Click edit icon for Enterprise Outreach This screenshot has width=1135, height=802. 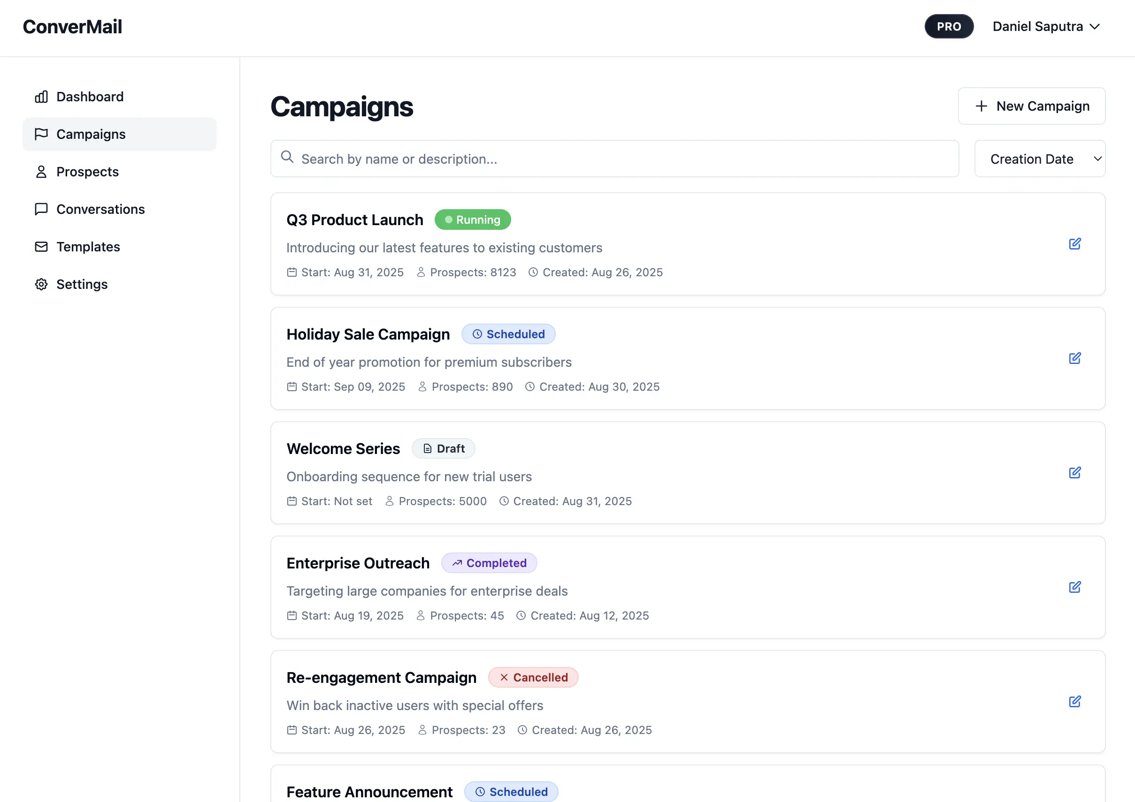[x=1075, y=587]
